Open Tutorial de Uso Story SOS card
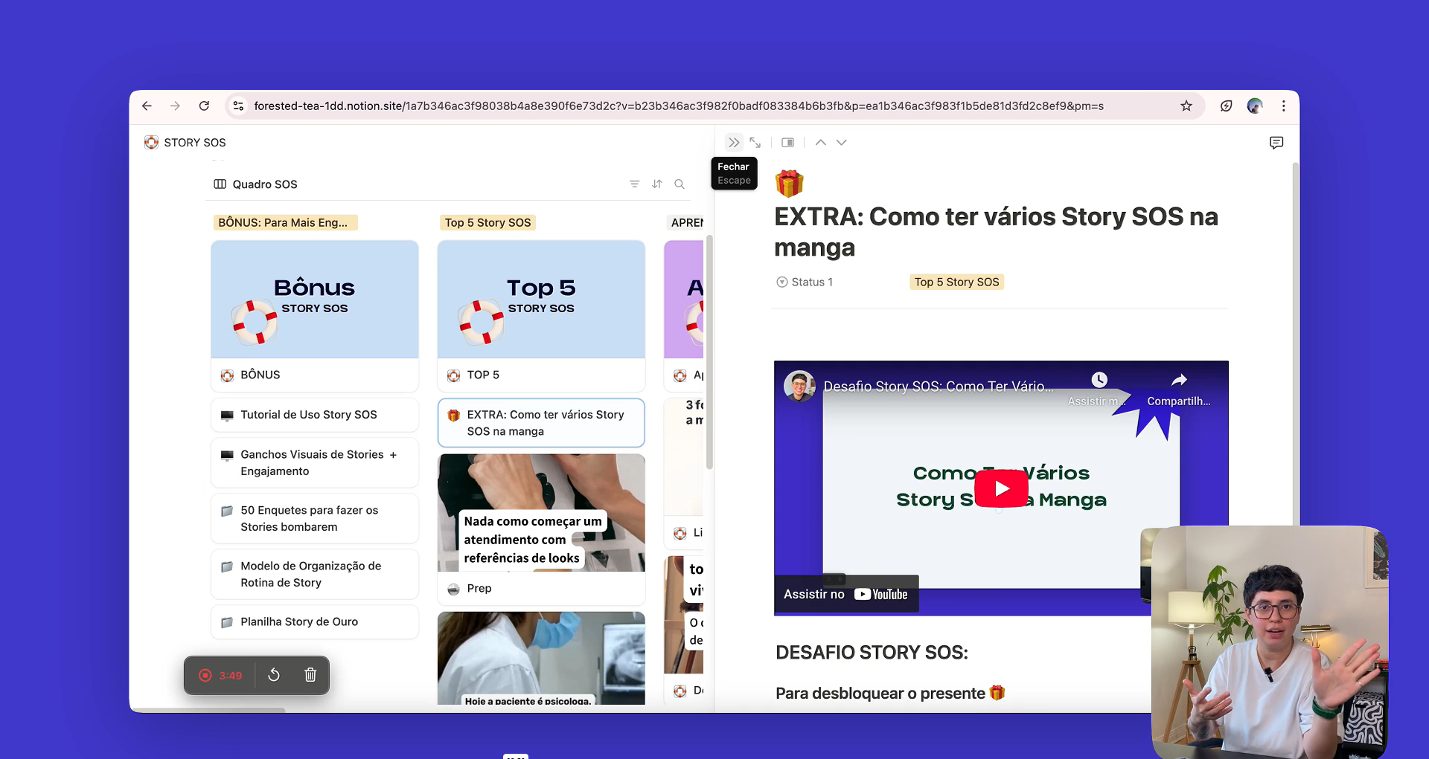Screen dimensions: 1429x759 [x=315, y=415]
